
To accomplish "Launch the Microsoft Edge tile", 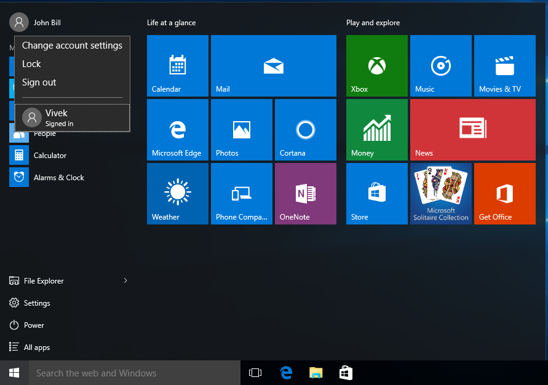I will click(178, 130).
